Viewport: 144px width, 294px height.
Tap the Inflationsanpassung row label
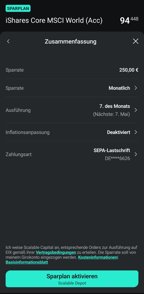(28, 132)
